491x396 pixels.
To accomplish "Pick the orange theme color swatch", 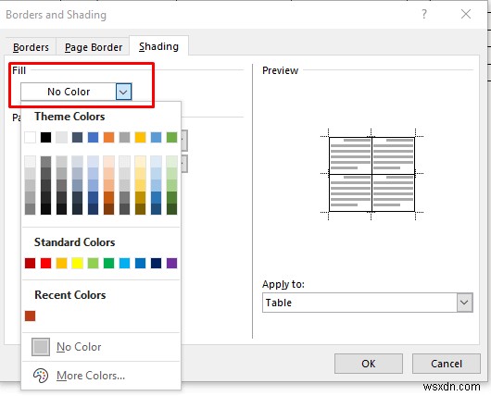I will click(x=108, y=137).
